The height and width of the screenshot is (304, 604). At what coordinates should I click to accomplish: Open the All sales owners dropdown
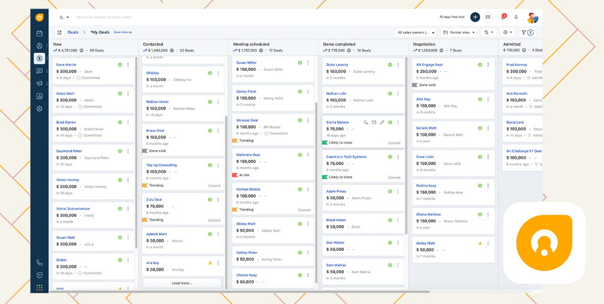416,32
